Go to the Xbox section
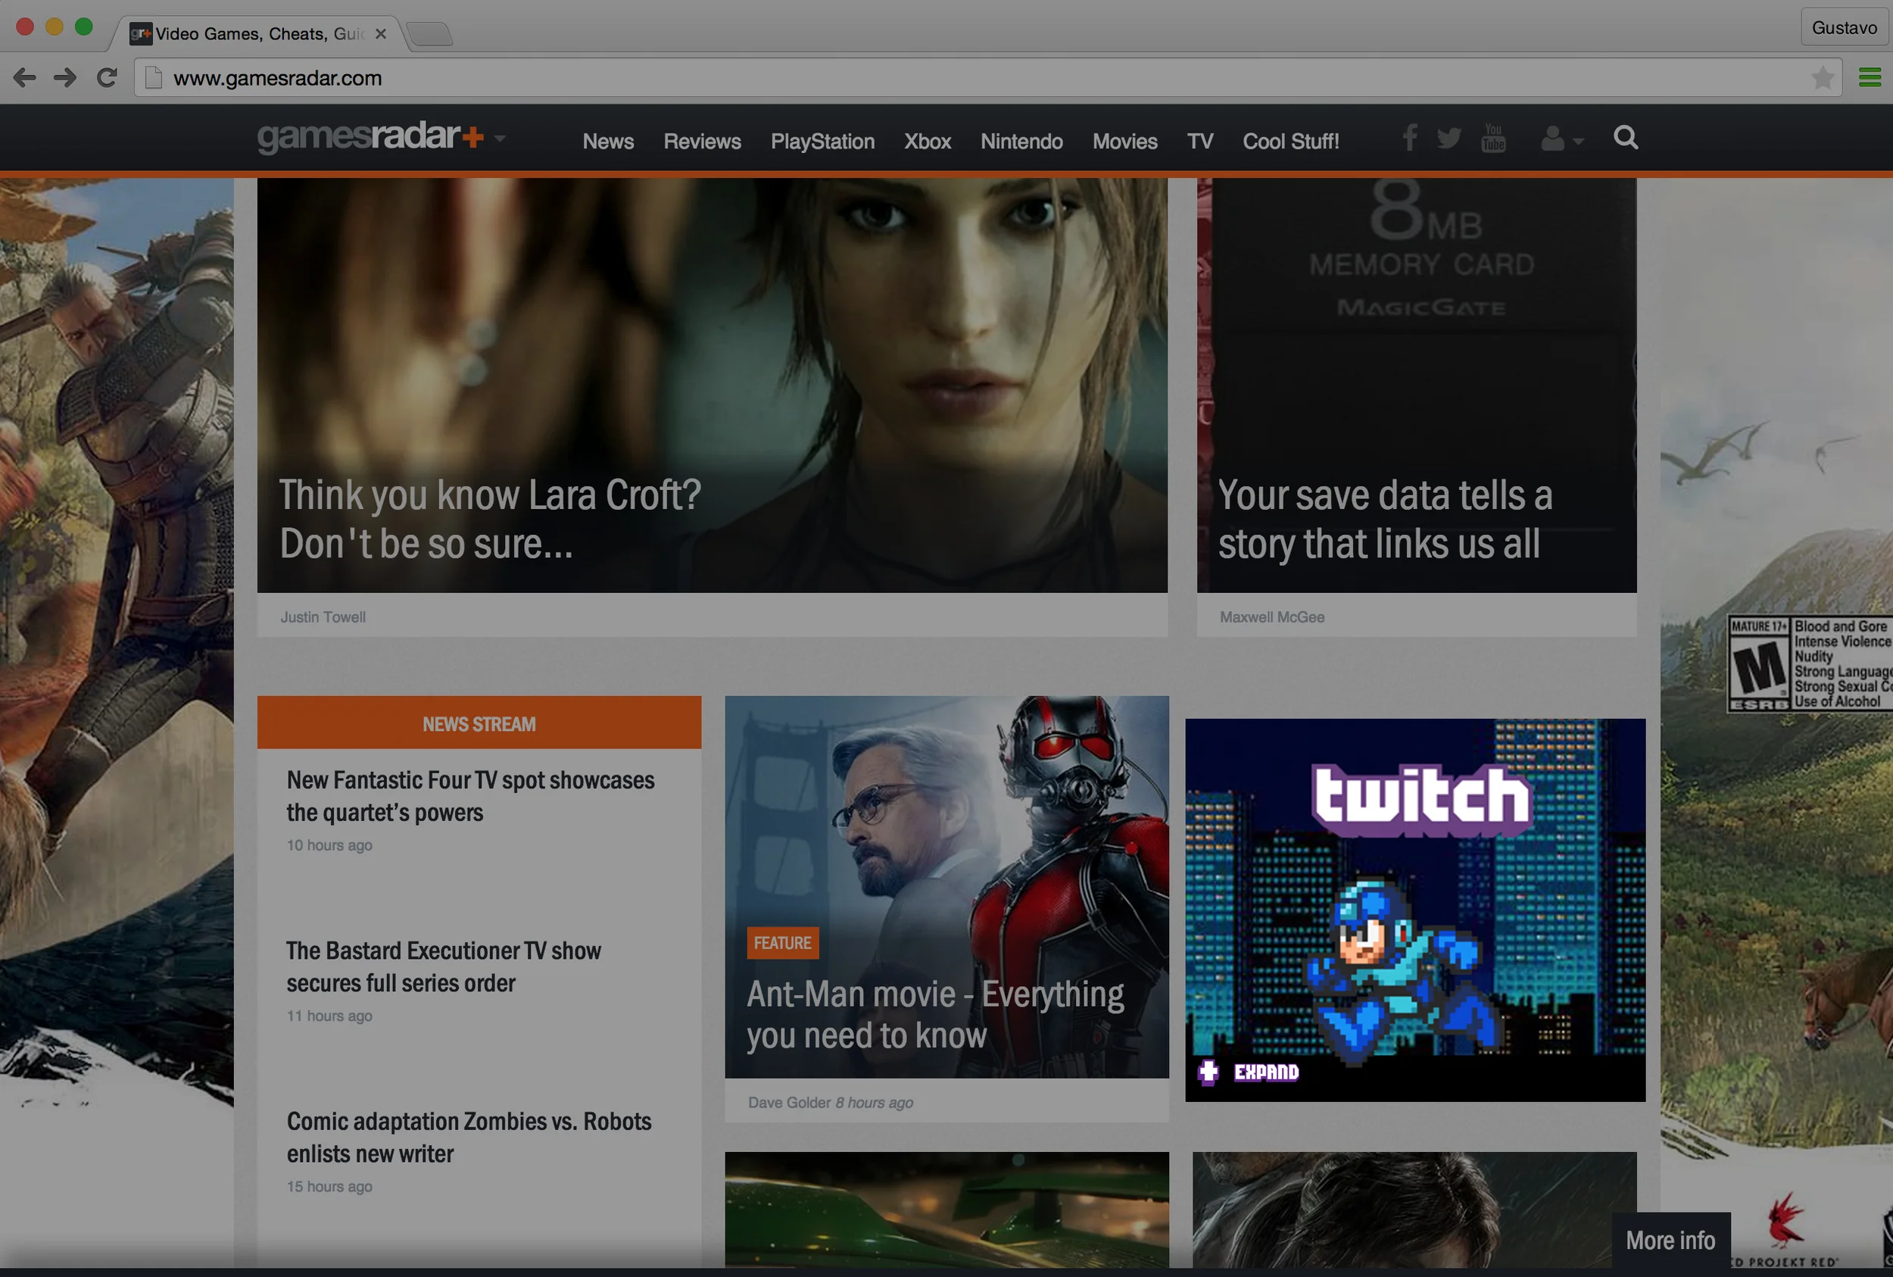The width and height of the screenshot is (1893, 1277). [x=928, y=142]
